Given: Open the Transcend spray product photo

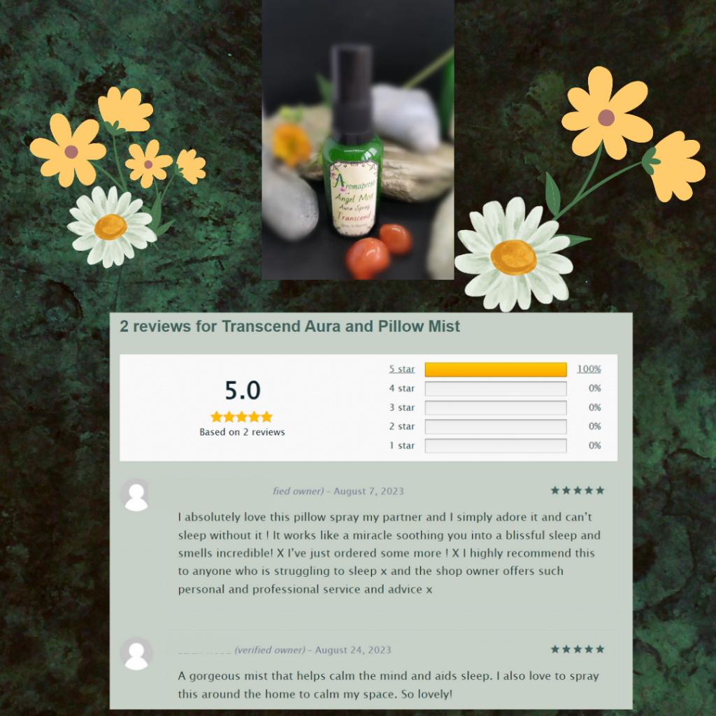Looking at the screenshot, I should click(358, 140).
